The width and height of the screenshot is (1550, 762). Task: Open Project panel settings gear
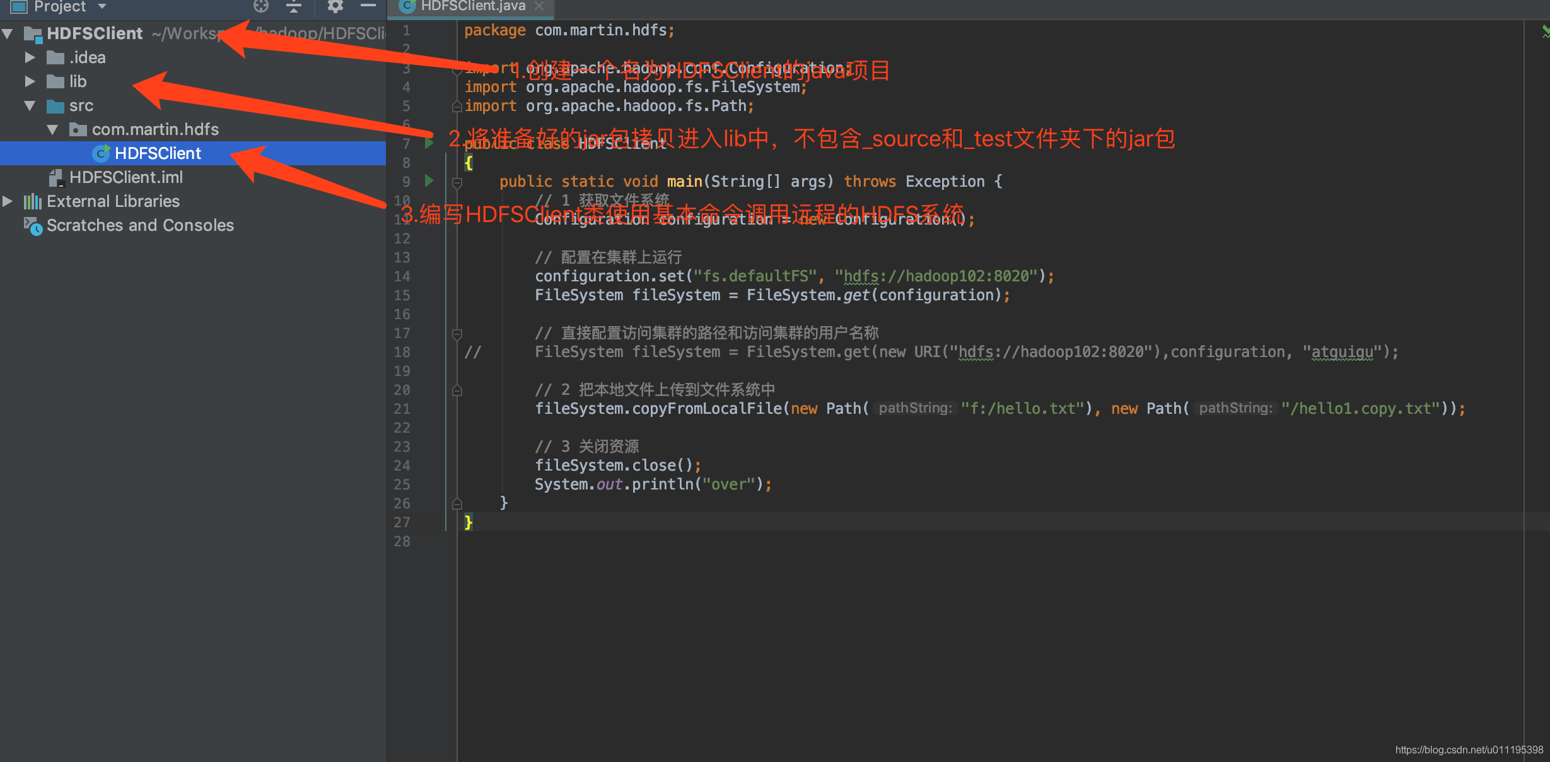click(335, 6)
